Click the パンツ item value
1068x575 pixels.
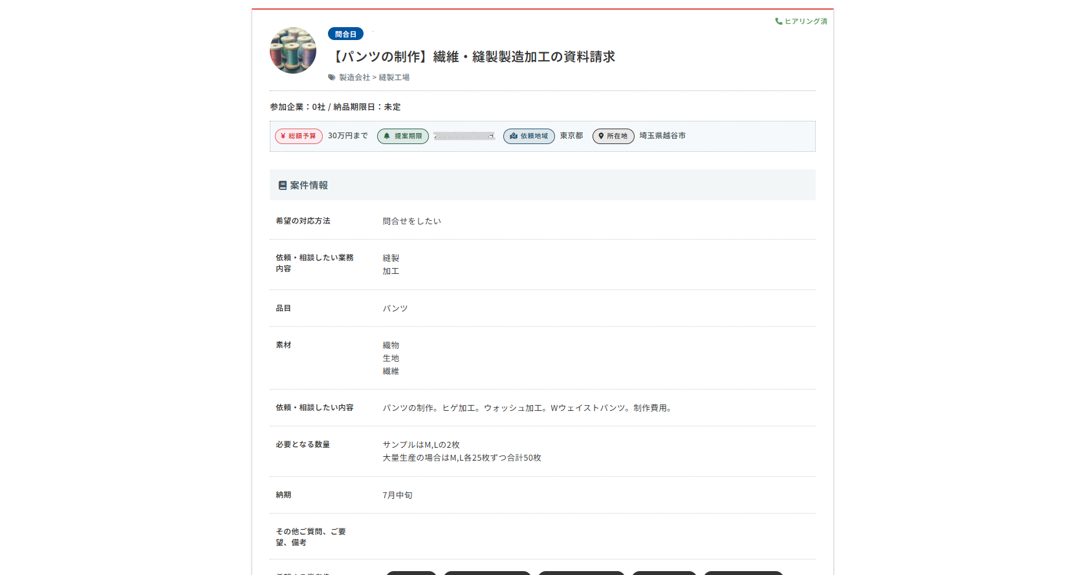pyautogui.click(x=395, y=308)
